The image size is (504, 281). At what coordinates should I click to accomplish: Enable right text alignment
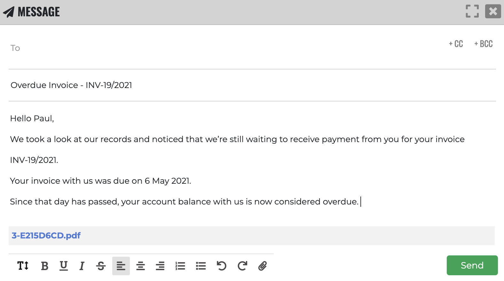click(160, 265)
